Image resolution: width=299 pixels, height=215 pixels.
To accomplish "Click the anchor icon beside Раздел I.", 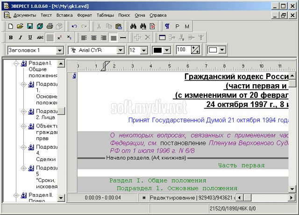I will point(24,63).
